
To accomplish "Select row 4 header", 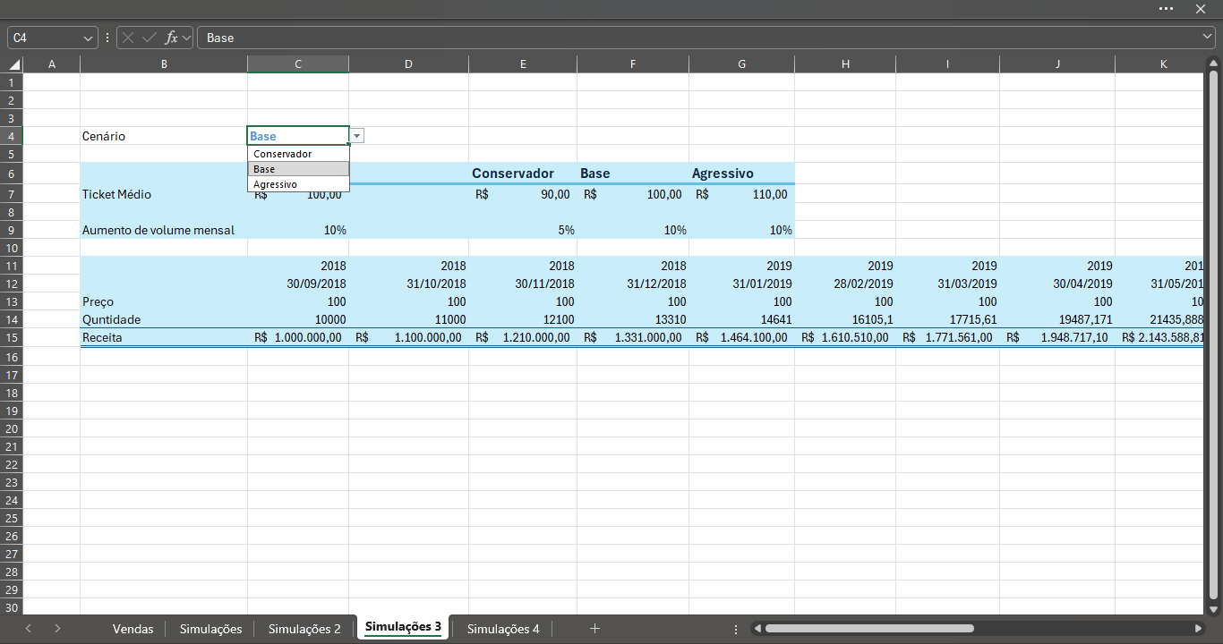I will click(x=11, y=136).
